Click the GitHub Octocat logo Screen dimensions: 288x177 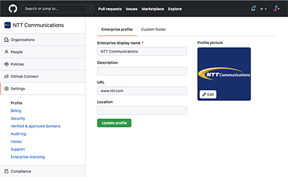(13, 9)
